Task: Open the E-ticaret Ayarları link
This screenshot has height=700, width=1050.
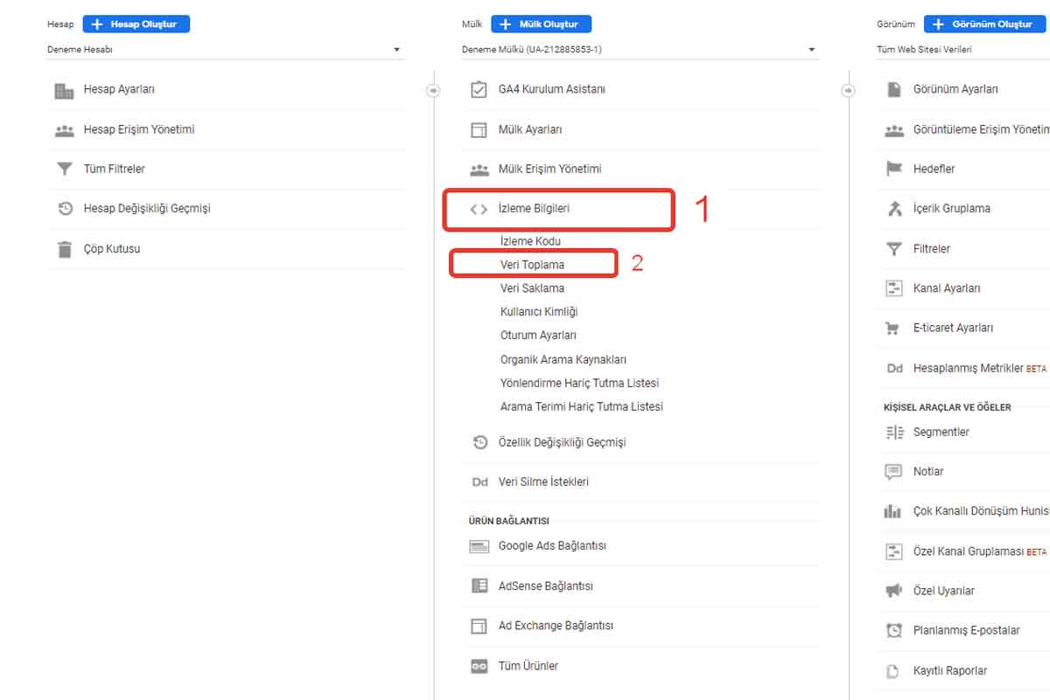Action: [x=953, y=329]
